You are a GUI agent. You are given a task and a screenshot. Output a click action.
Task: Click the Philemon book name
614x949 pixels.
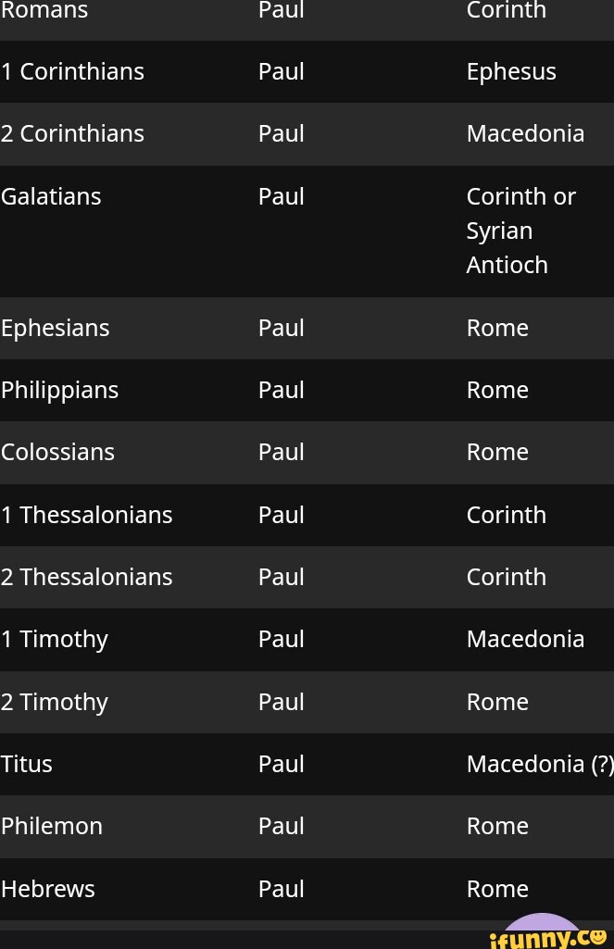pyautogui.click(x=52, y=826)
